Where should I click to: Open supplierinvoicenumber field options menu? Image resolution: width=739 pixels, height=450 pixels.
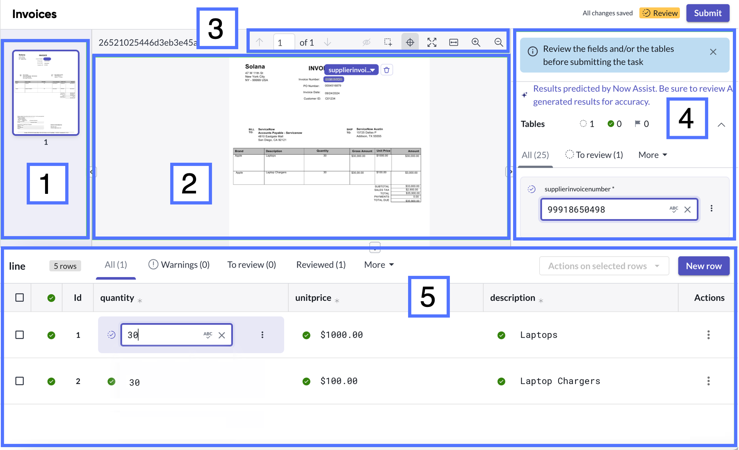(712, 209)
